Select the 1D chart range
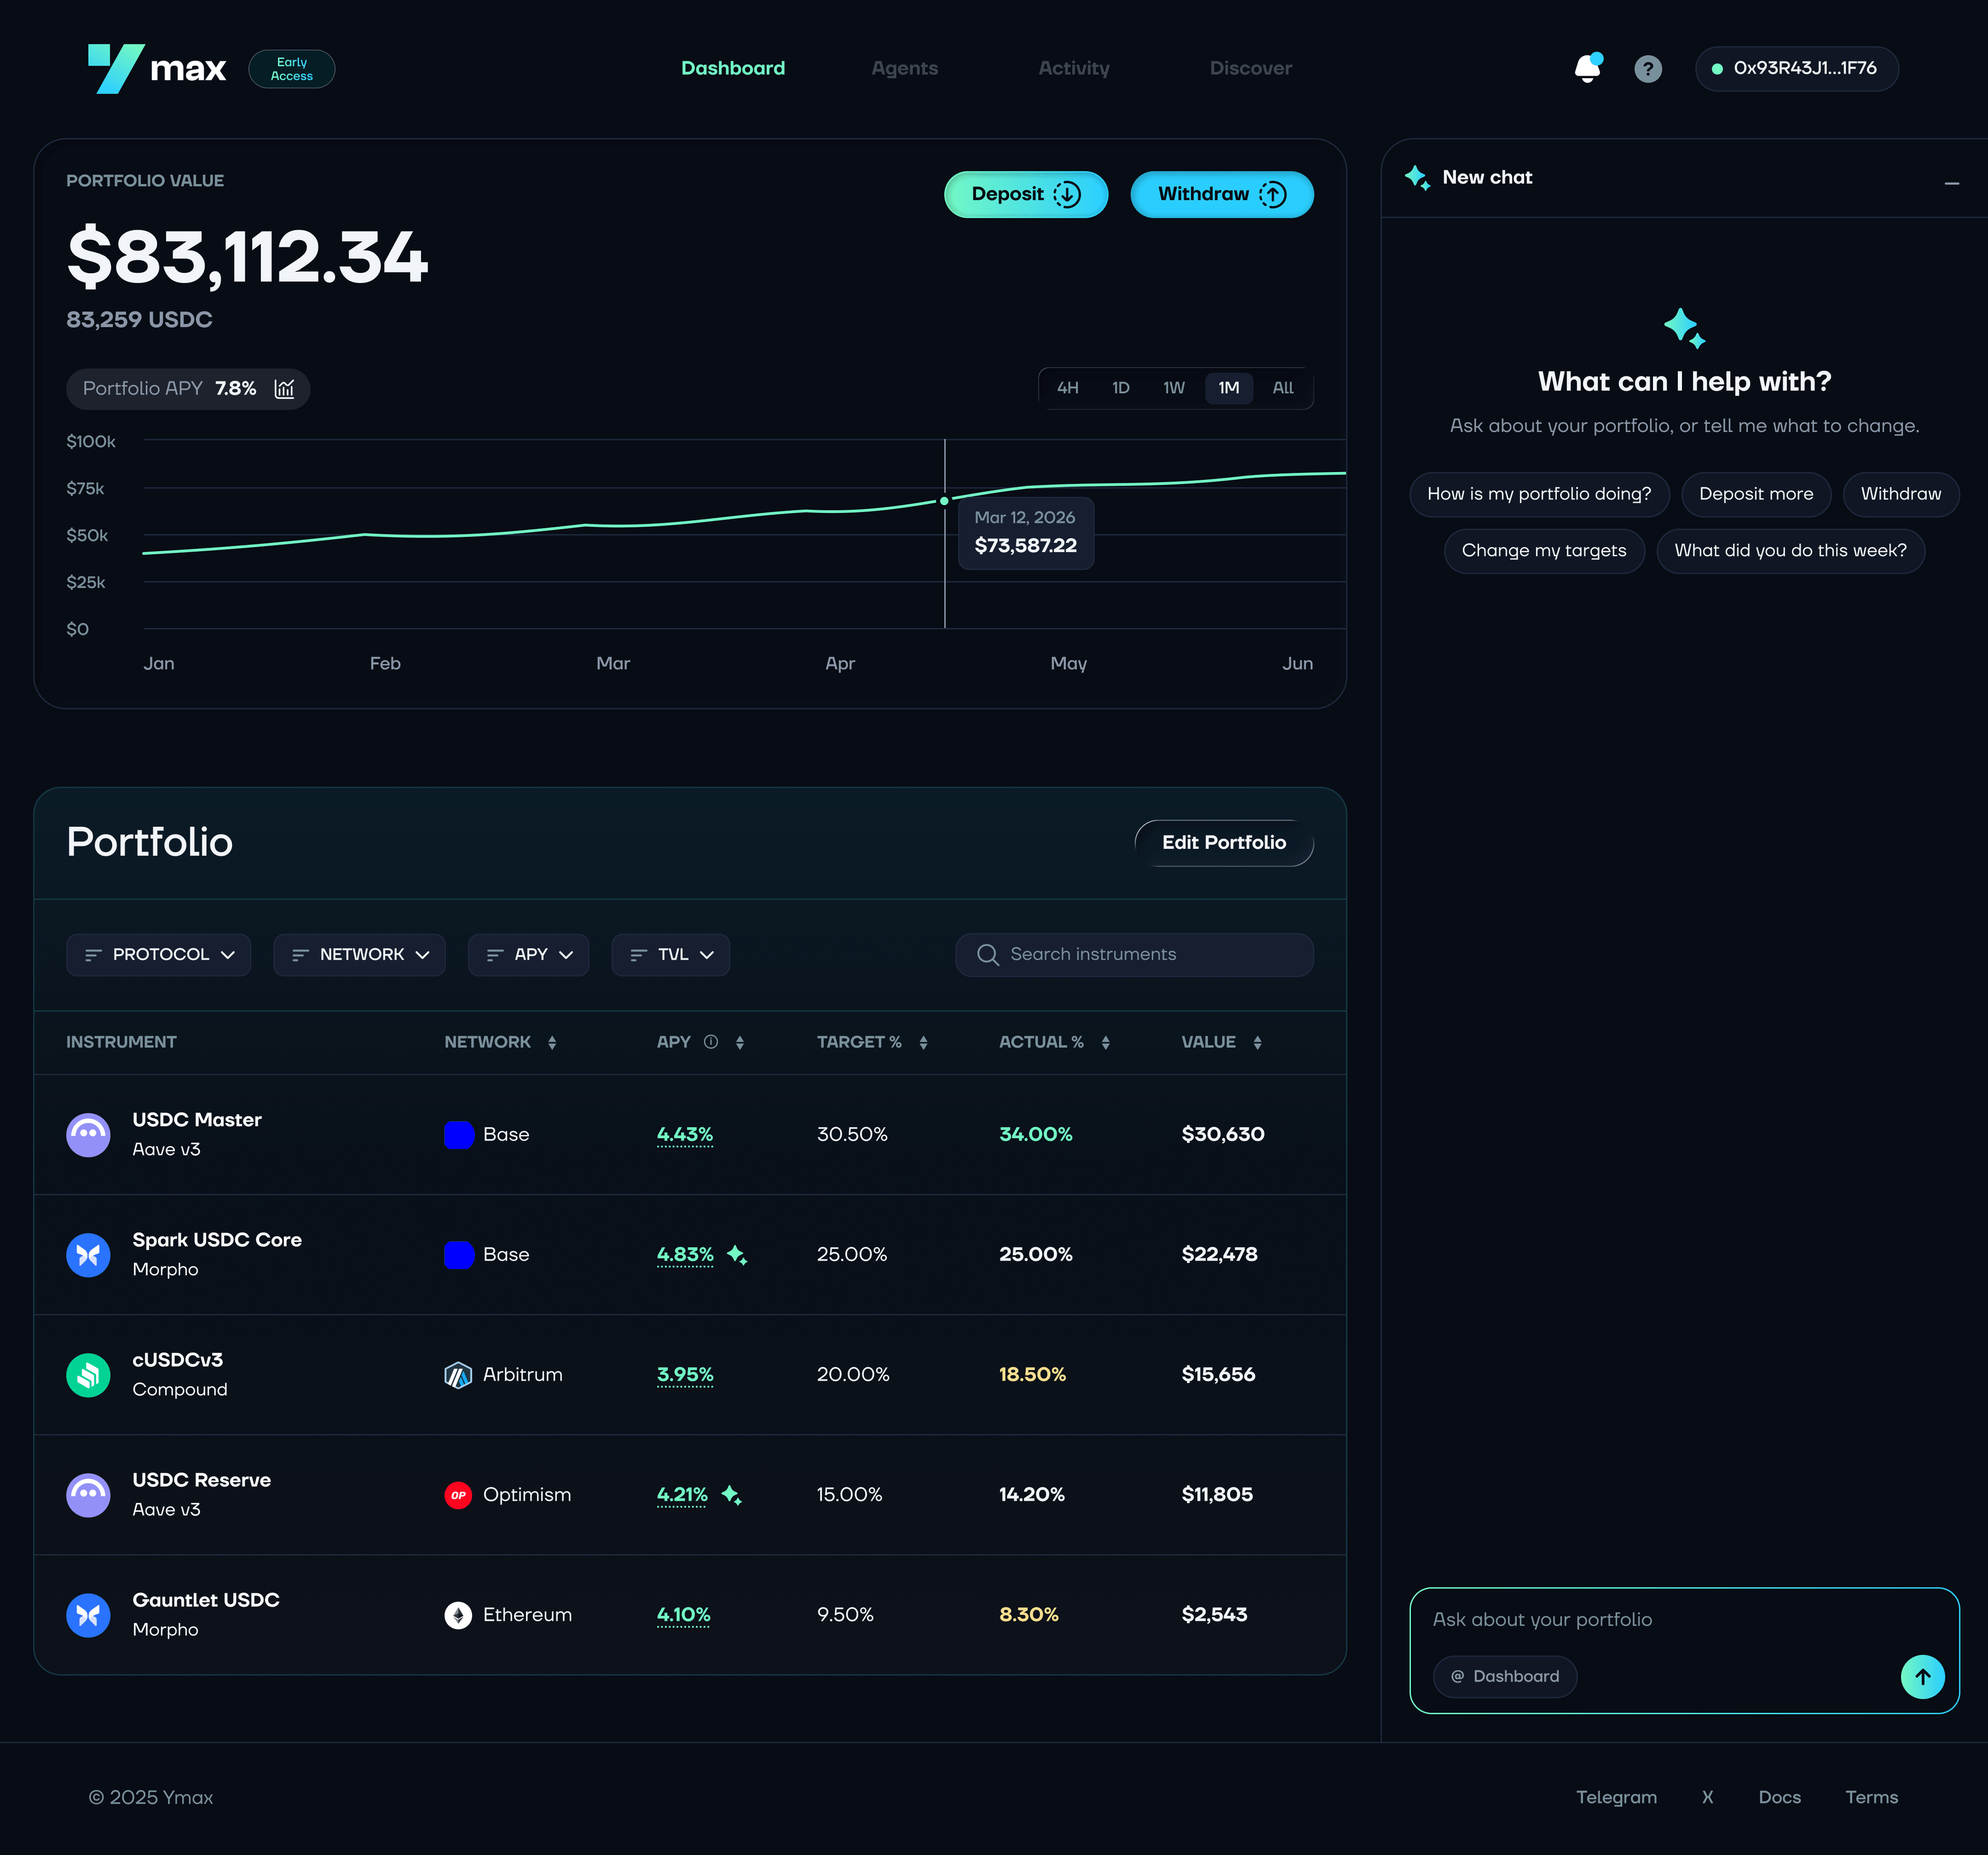The width and height of the screenshot is (1988, 1855). (1120, 388)
